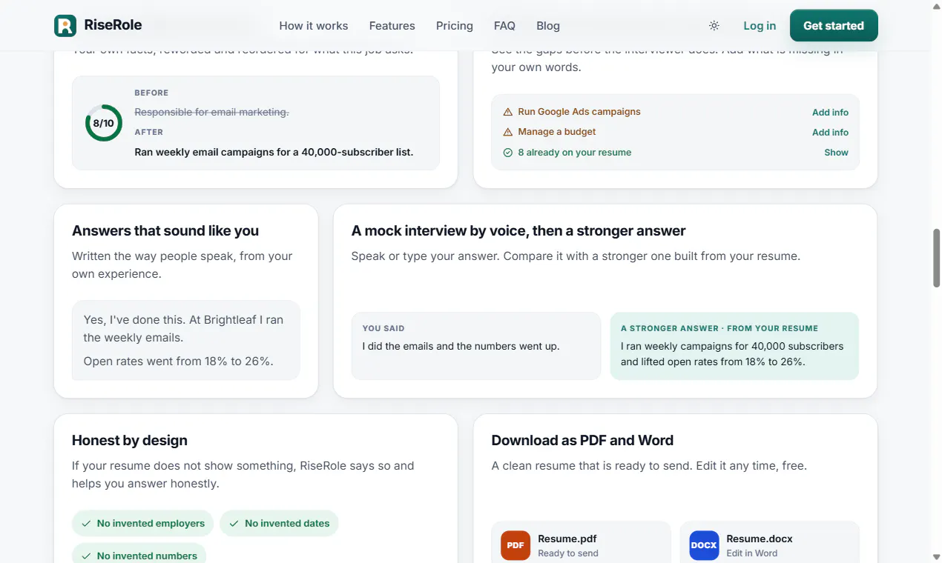Click the RiseRole brand name
The width and height of the screenshot is (942, 563).
pyautogui.click(x=113, y=25)
